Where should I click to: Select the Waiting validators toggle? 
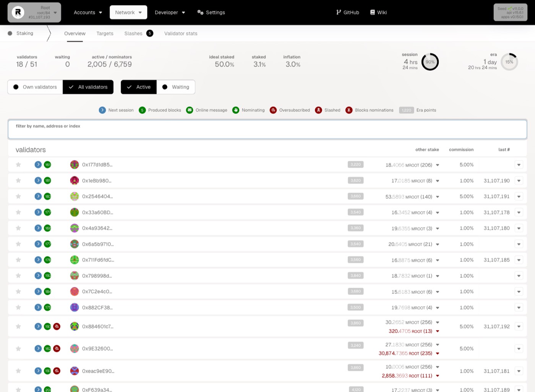click(x=176, y=87)
